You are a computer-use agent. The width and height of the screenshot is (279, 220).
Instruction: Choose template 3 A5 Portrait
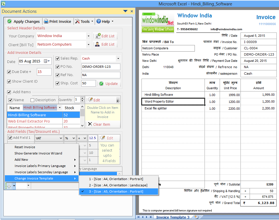[119, 192]
